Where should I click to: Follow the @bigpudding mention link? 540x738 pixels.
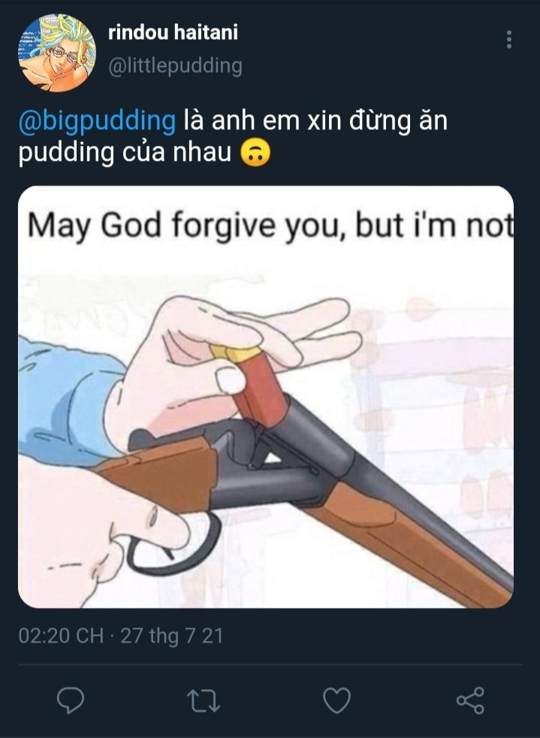point(97,121)
